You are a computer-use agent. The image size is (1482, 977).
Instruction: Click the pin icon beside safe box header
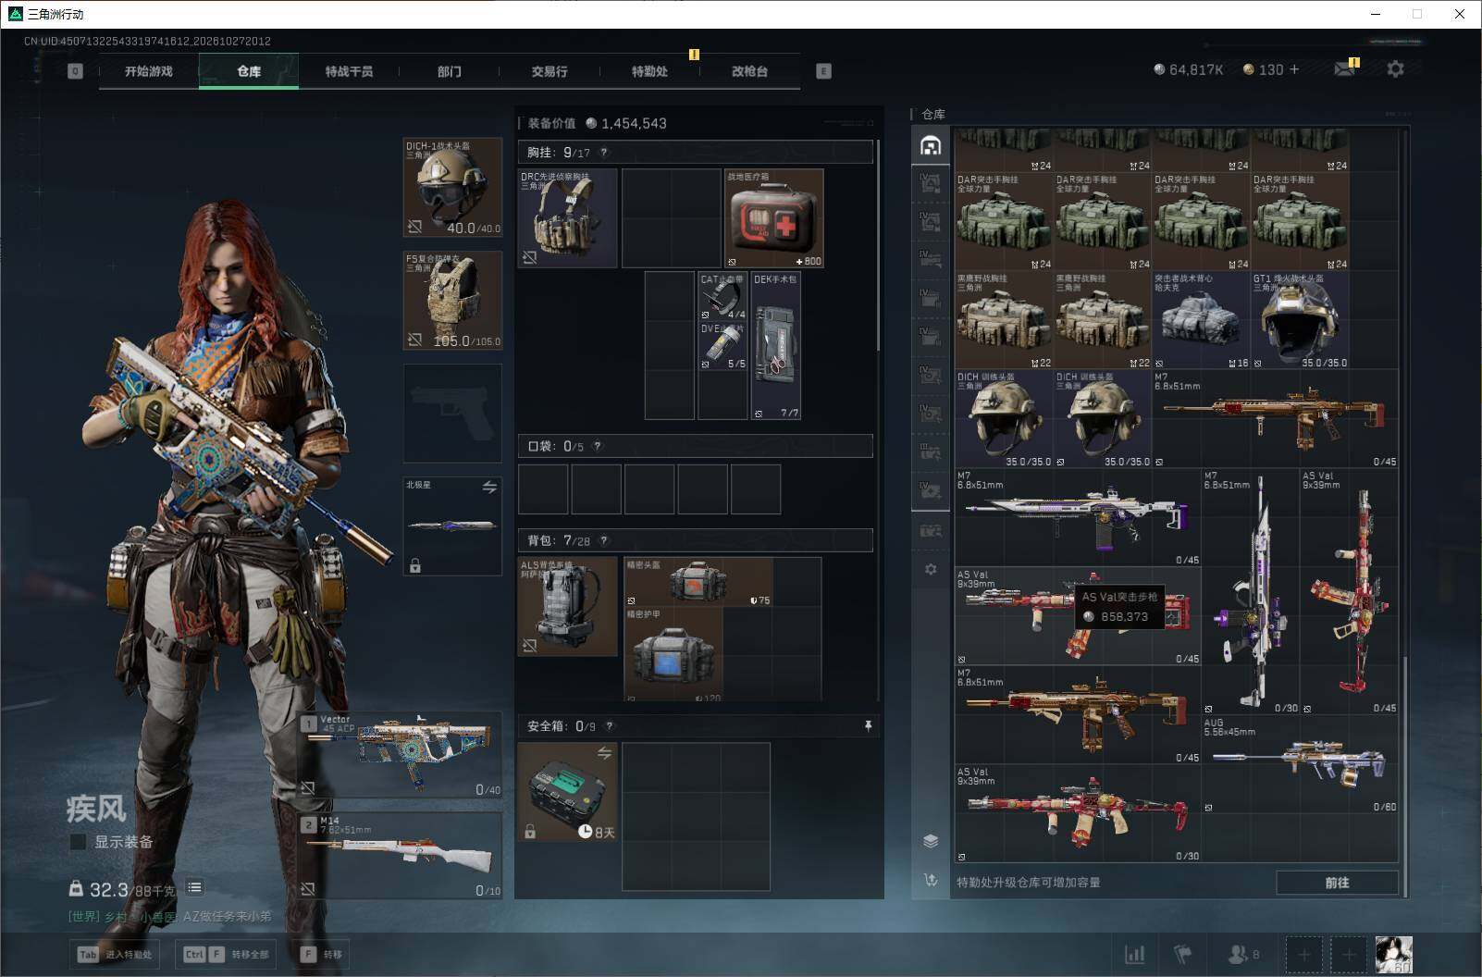pos(868,726)
